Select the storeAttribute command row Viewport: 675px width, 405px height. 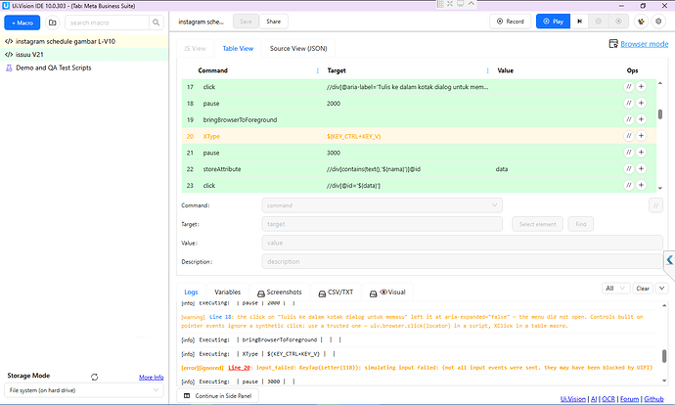419,169
